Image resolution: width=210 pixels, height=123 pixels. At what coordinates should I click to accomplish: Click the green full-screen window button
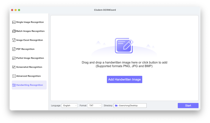19,10
